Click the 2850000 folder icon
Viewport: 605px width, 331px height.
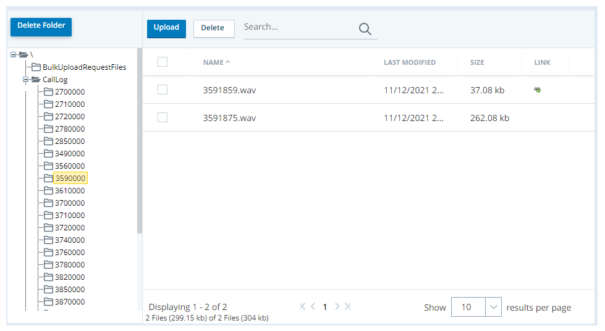(48, 141)
